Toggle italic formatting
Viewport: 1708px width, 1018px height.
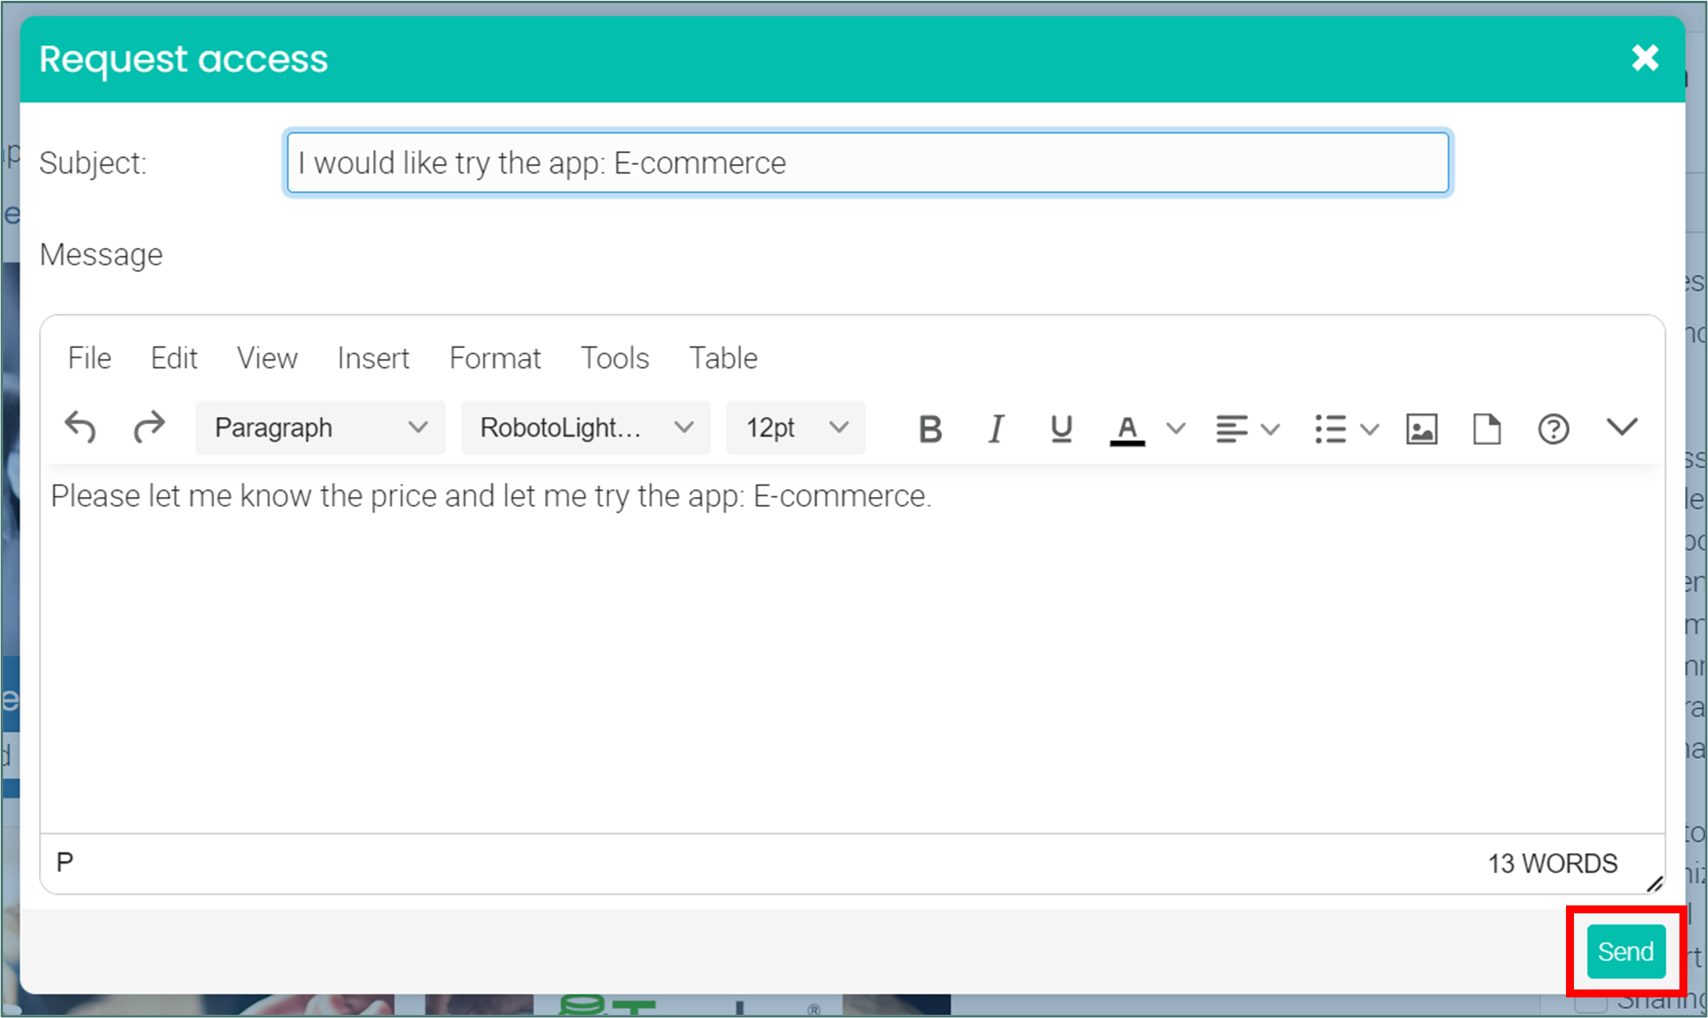coord(996,429)
